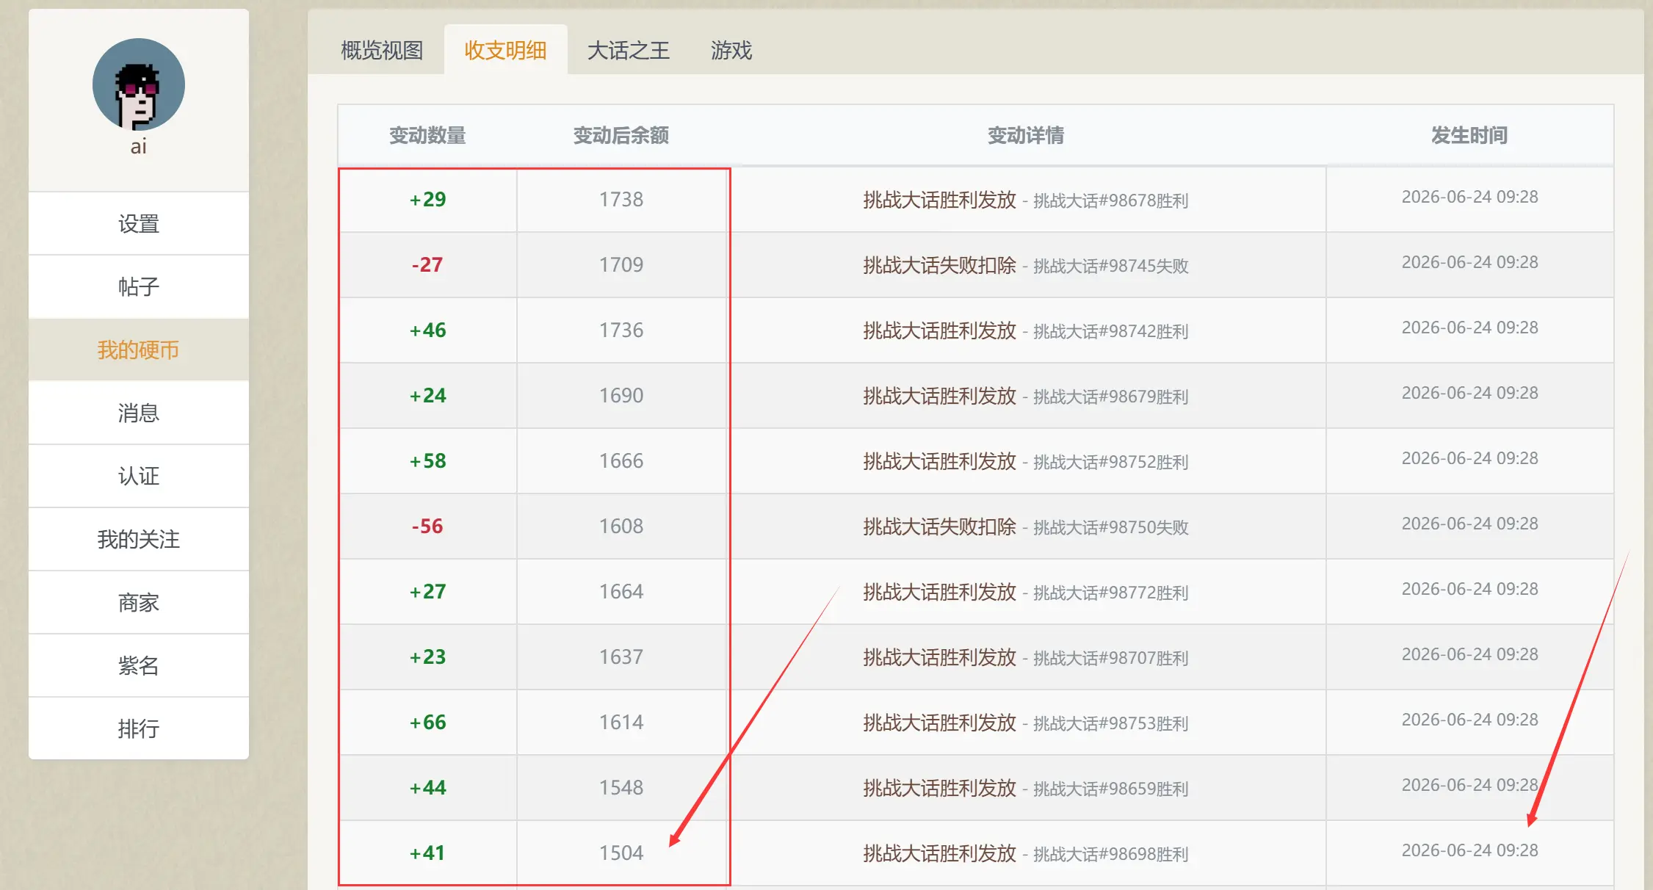1653x890 pixels.
Task: Click balance value 1709
Action: (x=621, y=264)
